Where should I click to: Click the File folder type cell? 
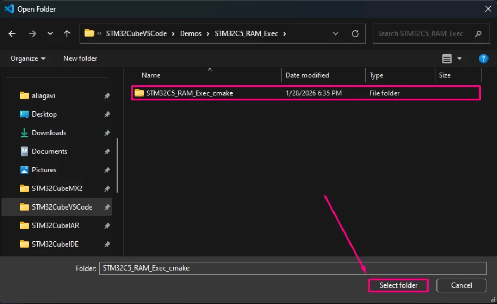click(x=384, y=93)
